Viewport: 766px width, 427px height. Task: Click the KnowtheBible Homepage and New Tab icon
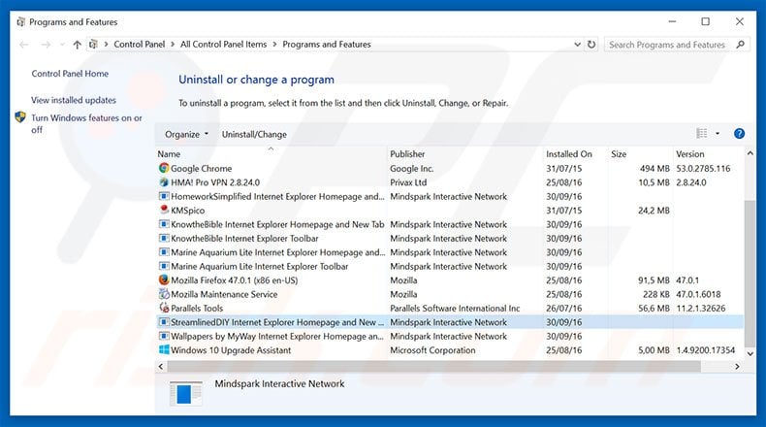point(164,224)
